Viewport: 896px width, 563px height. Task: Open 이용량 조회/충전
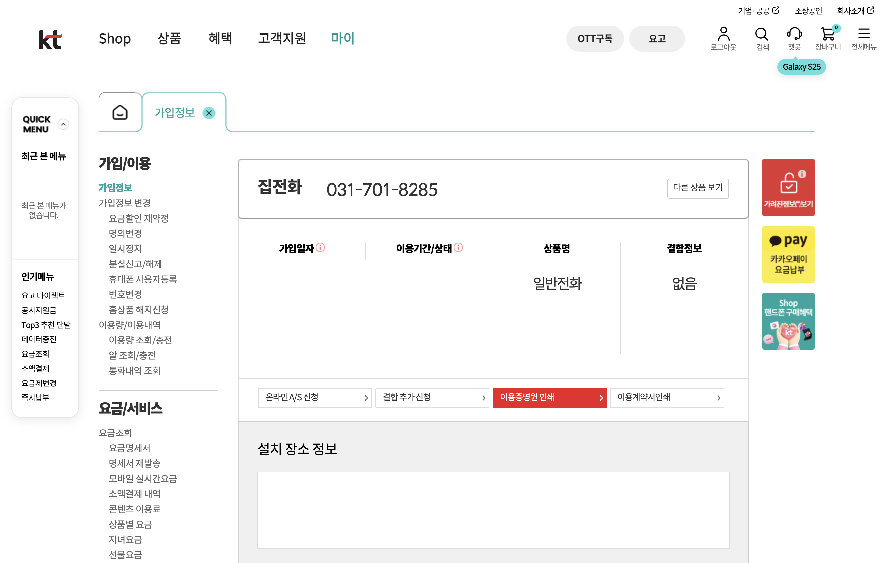click(140, 340)
